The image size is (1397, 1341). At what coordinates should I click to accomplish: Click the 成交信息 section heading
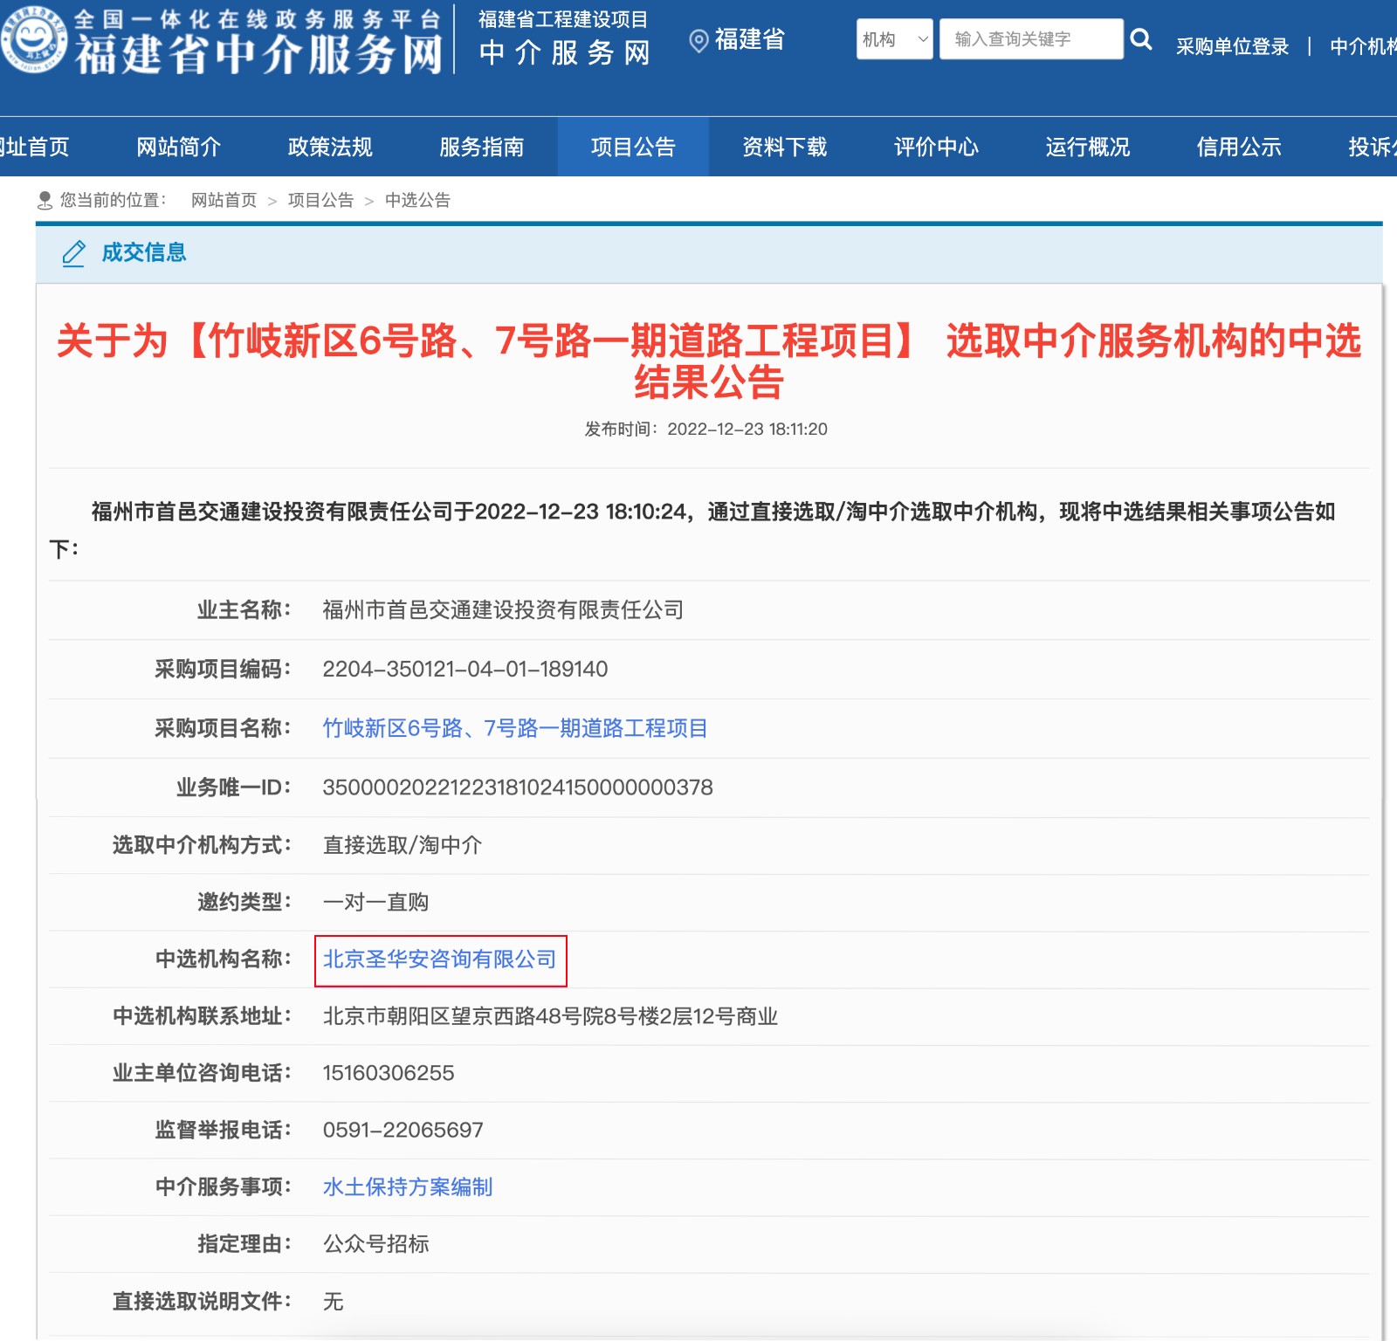144,253
